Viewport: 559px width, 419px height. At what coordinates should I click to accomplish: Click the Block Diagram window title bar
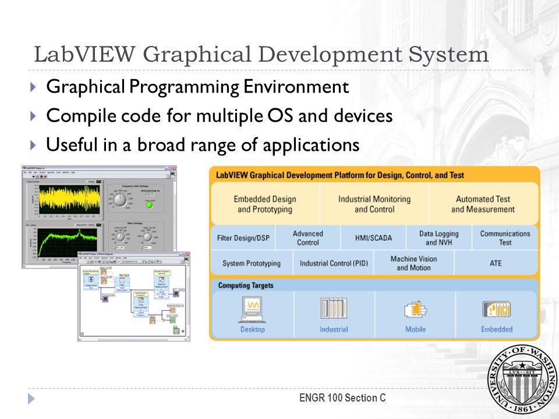tap(134, 254)
